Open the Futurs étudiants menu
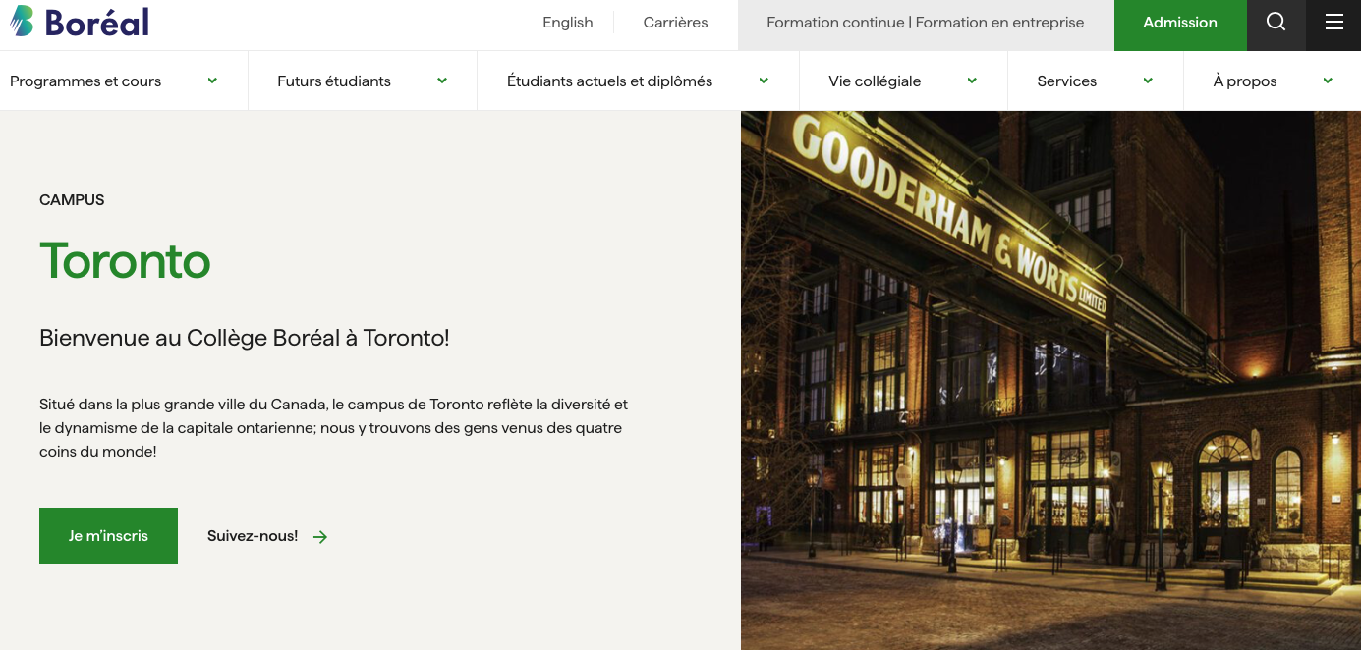 point(334,81)
